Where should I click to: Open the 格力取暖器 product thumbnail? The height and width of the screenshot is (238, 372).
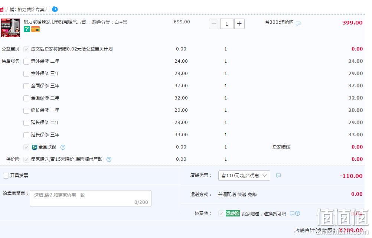click(x=10, y=28)
